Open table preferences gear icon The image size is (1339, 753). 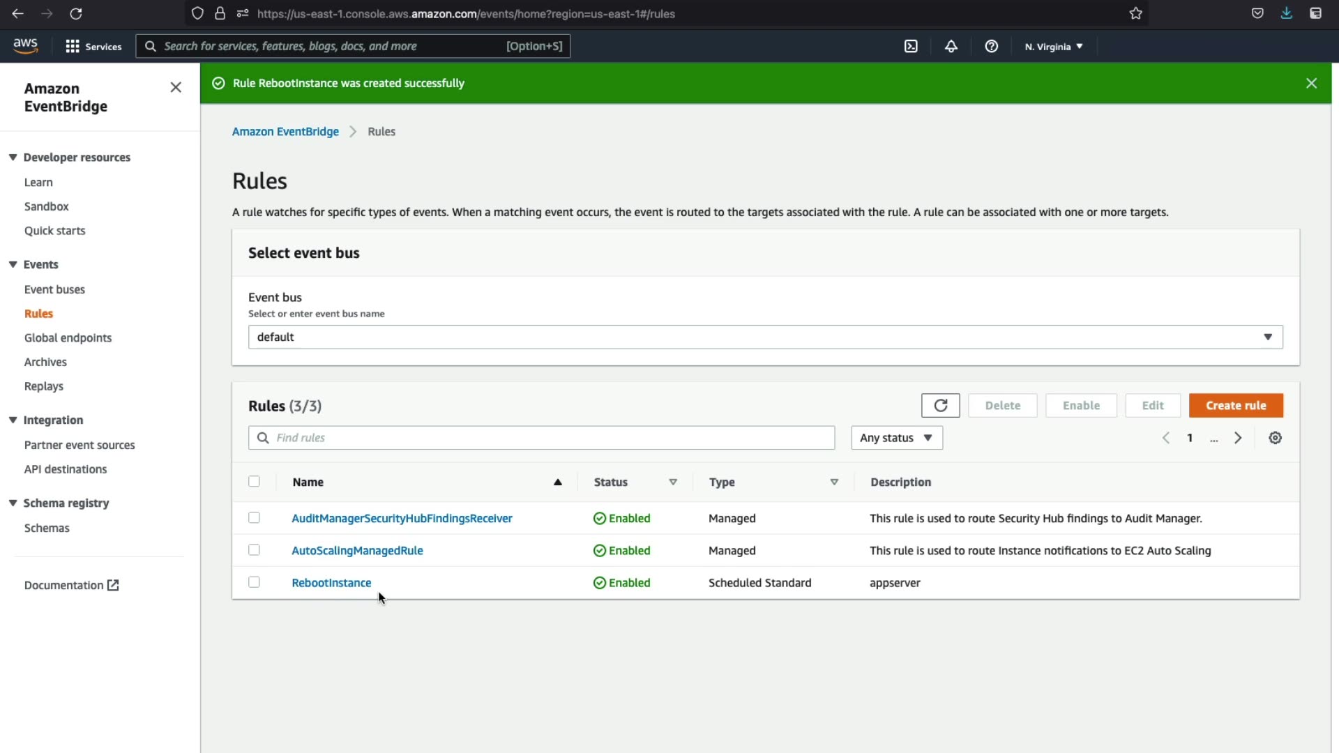(x=1275, y=438)
